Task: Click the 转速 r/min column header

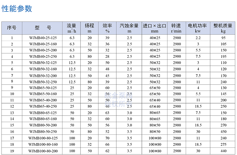Action: click(176, 28)
